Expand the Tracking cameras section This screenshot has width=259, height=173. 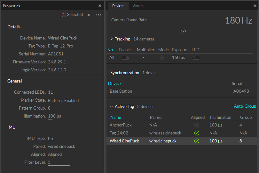click(x=112, y=39)
